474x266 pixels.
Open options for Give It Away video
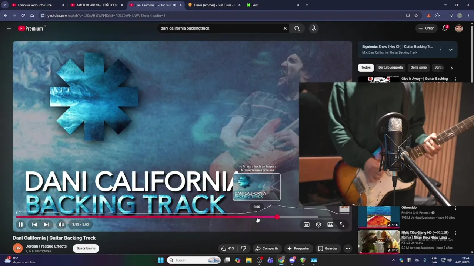(455, 79)
